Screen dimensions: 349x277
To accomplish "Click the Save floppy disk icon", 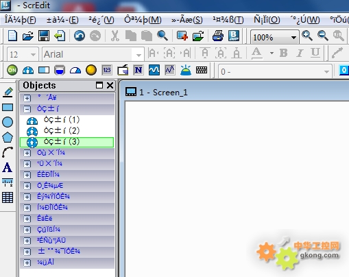I will tap(44, 36).
